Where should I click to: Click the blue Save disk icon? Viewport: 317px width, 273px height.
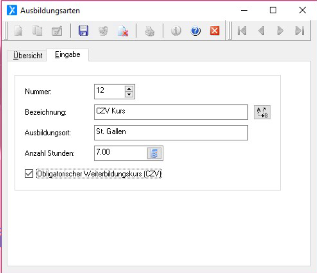pyautogui.click(x=83, y=32)
